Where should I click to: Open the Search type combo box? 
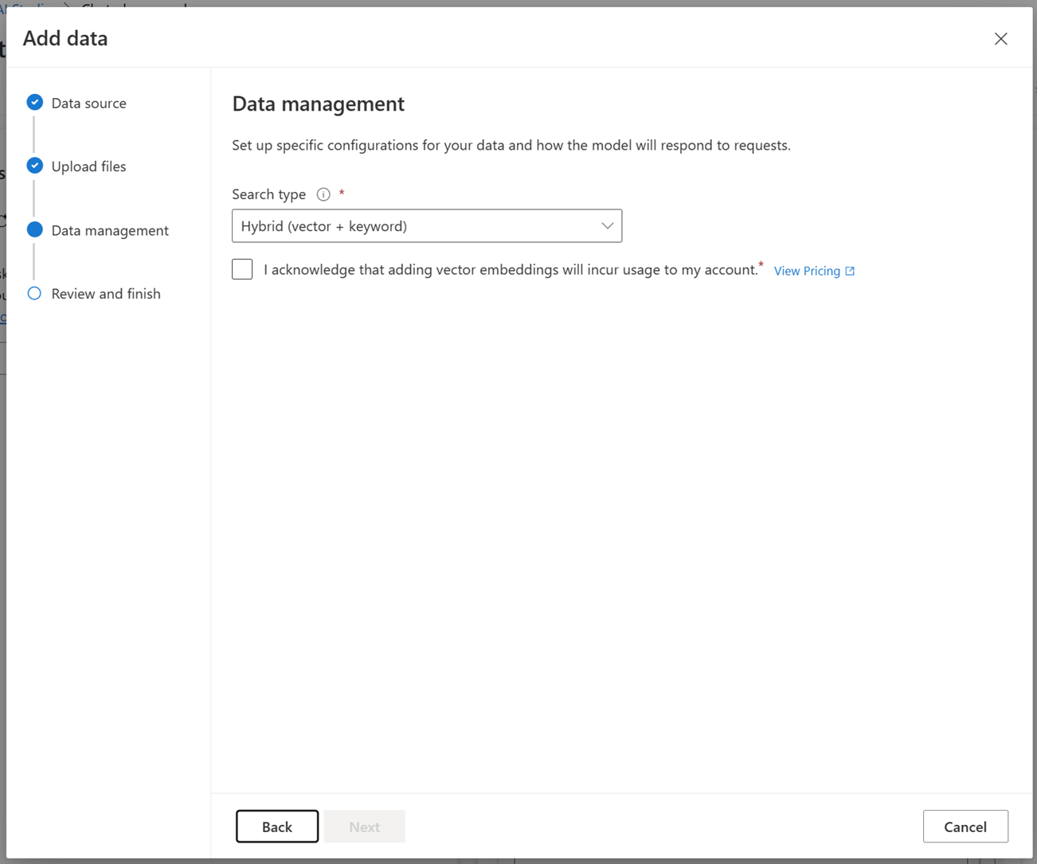click(x=414, y=226)
